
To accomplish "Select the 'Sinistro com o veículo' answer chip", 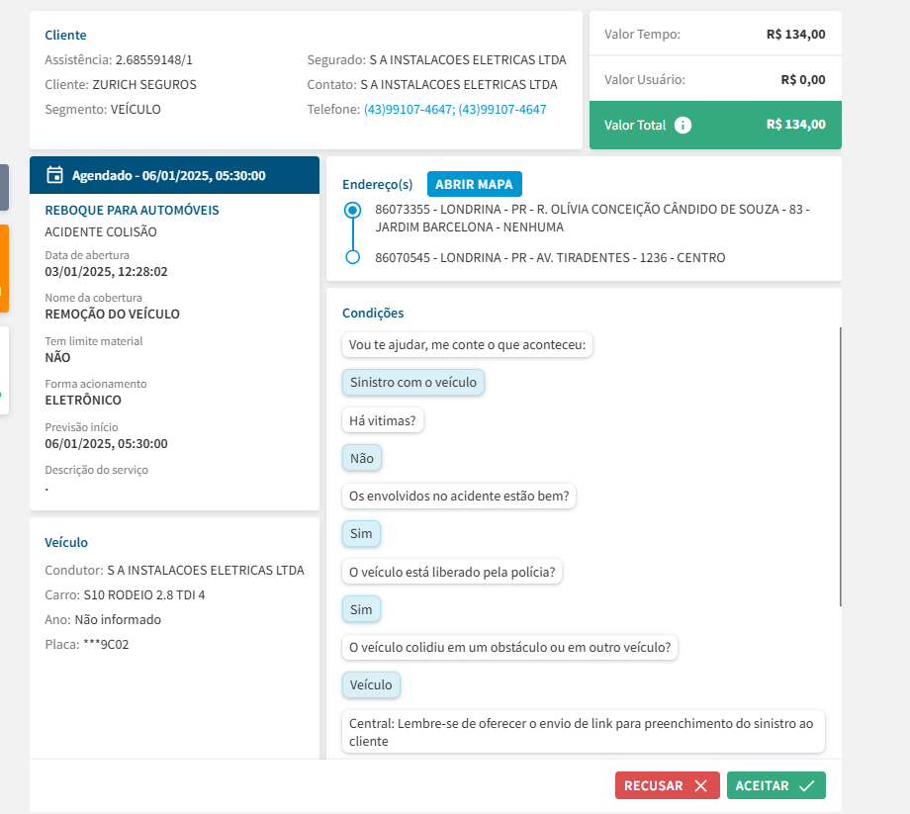I will [x=413, y=383].
